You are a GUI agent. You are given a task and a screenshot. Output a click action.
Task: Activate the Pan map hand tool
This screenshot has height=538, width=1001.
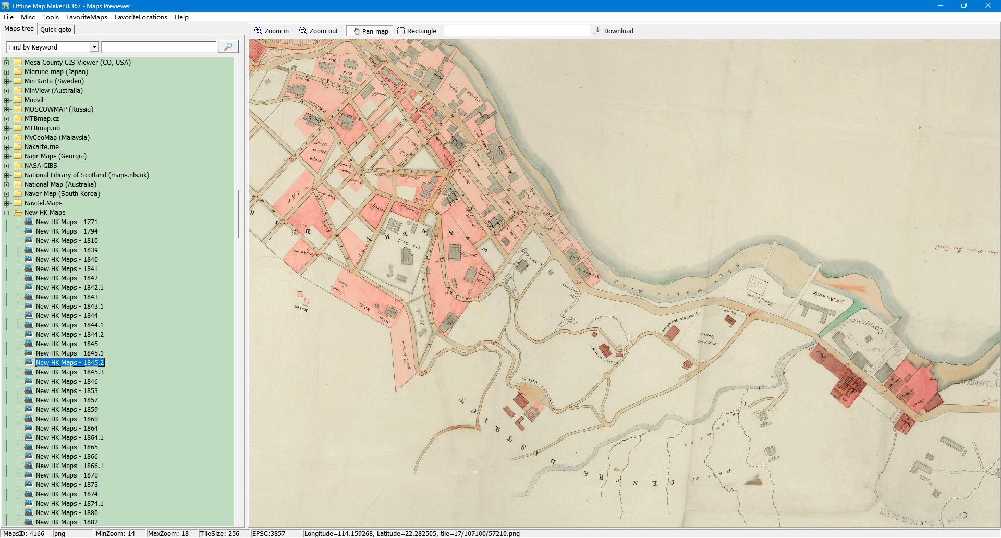(x=371, y=31)
